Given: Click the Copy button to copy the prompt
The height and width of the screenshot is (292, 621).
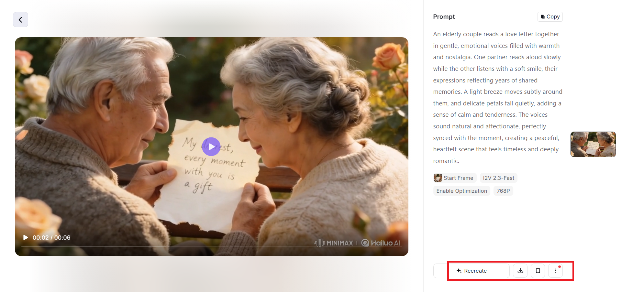Looking at the screenshot, I should tap(550, 16).
